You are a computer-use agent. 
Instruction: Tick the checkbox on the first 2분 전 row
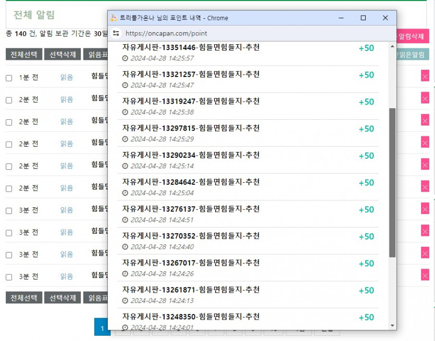pos(9,100)
